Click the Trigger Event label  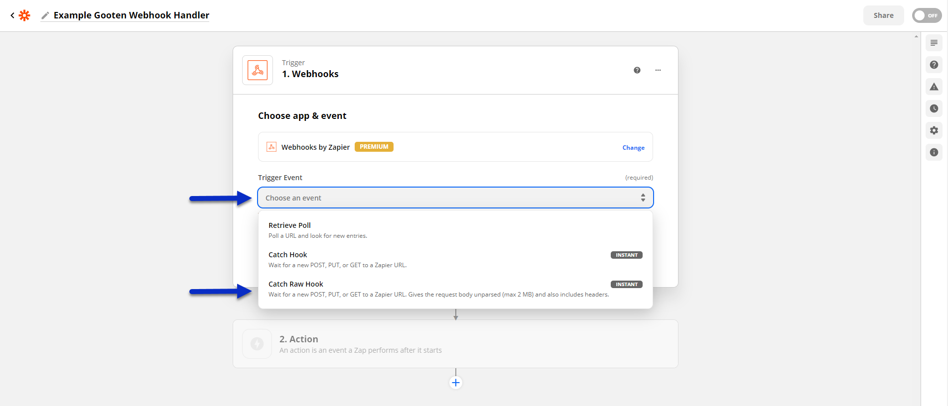click(280, 178)
